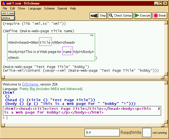Click the '(write-xml/content' expression line

click(x=81, y=71)
